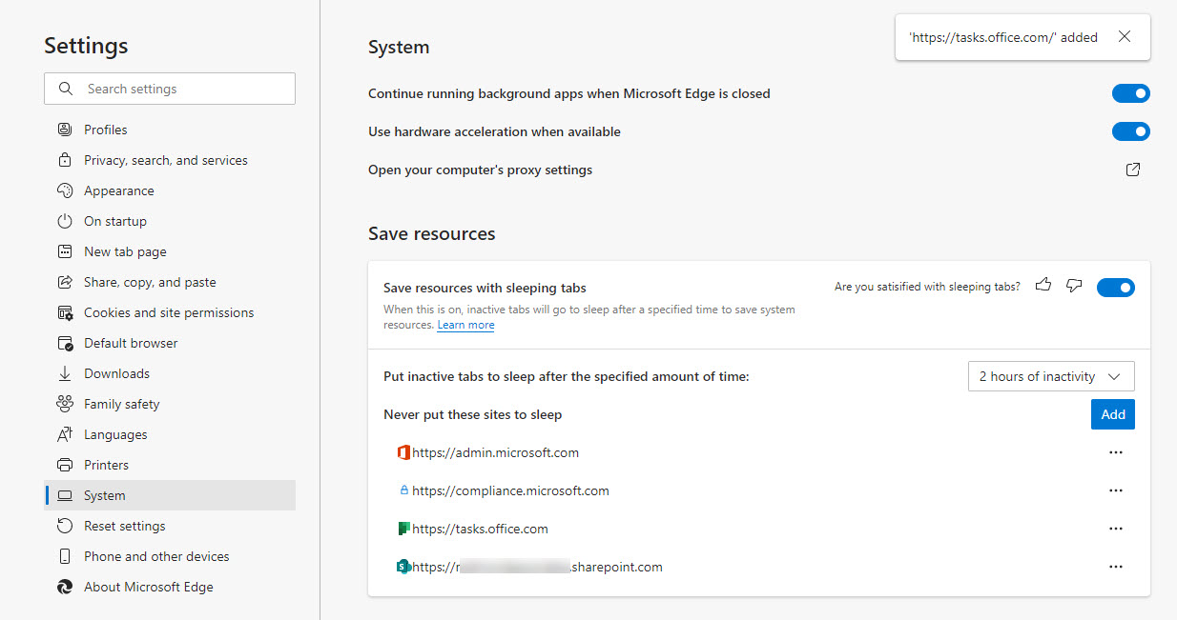
Task: Click the power icon for On startup
Action: click(x=65, y=221)
